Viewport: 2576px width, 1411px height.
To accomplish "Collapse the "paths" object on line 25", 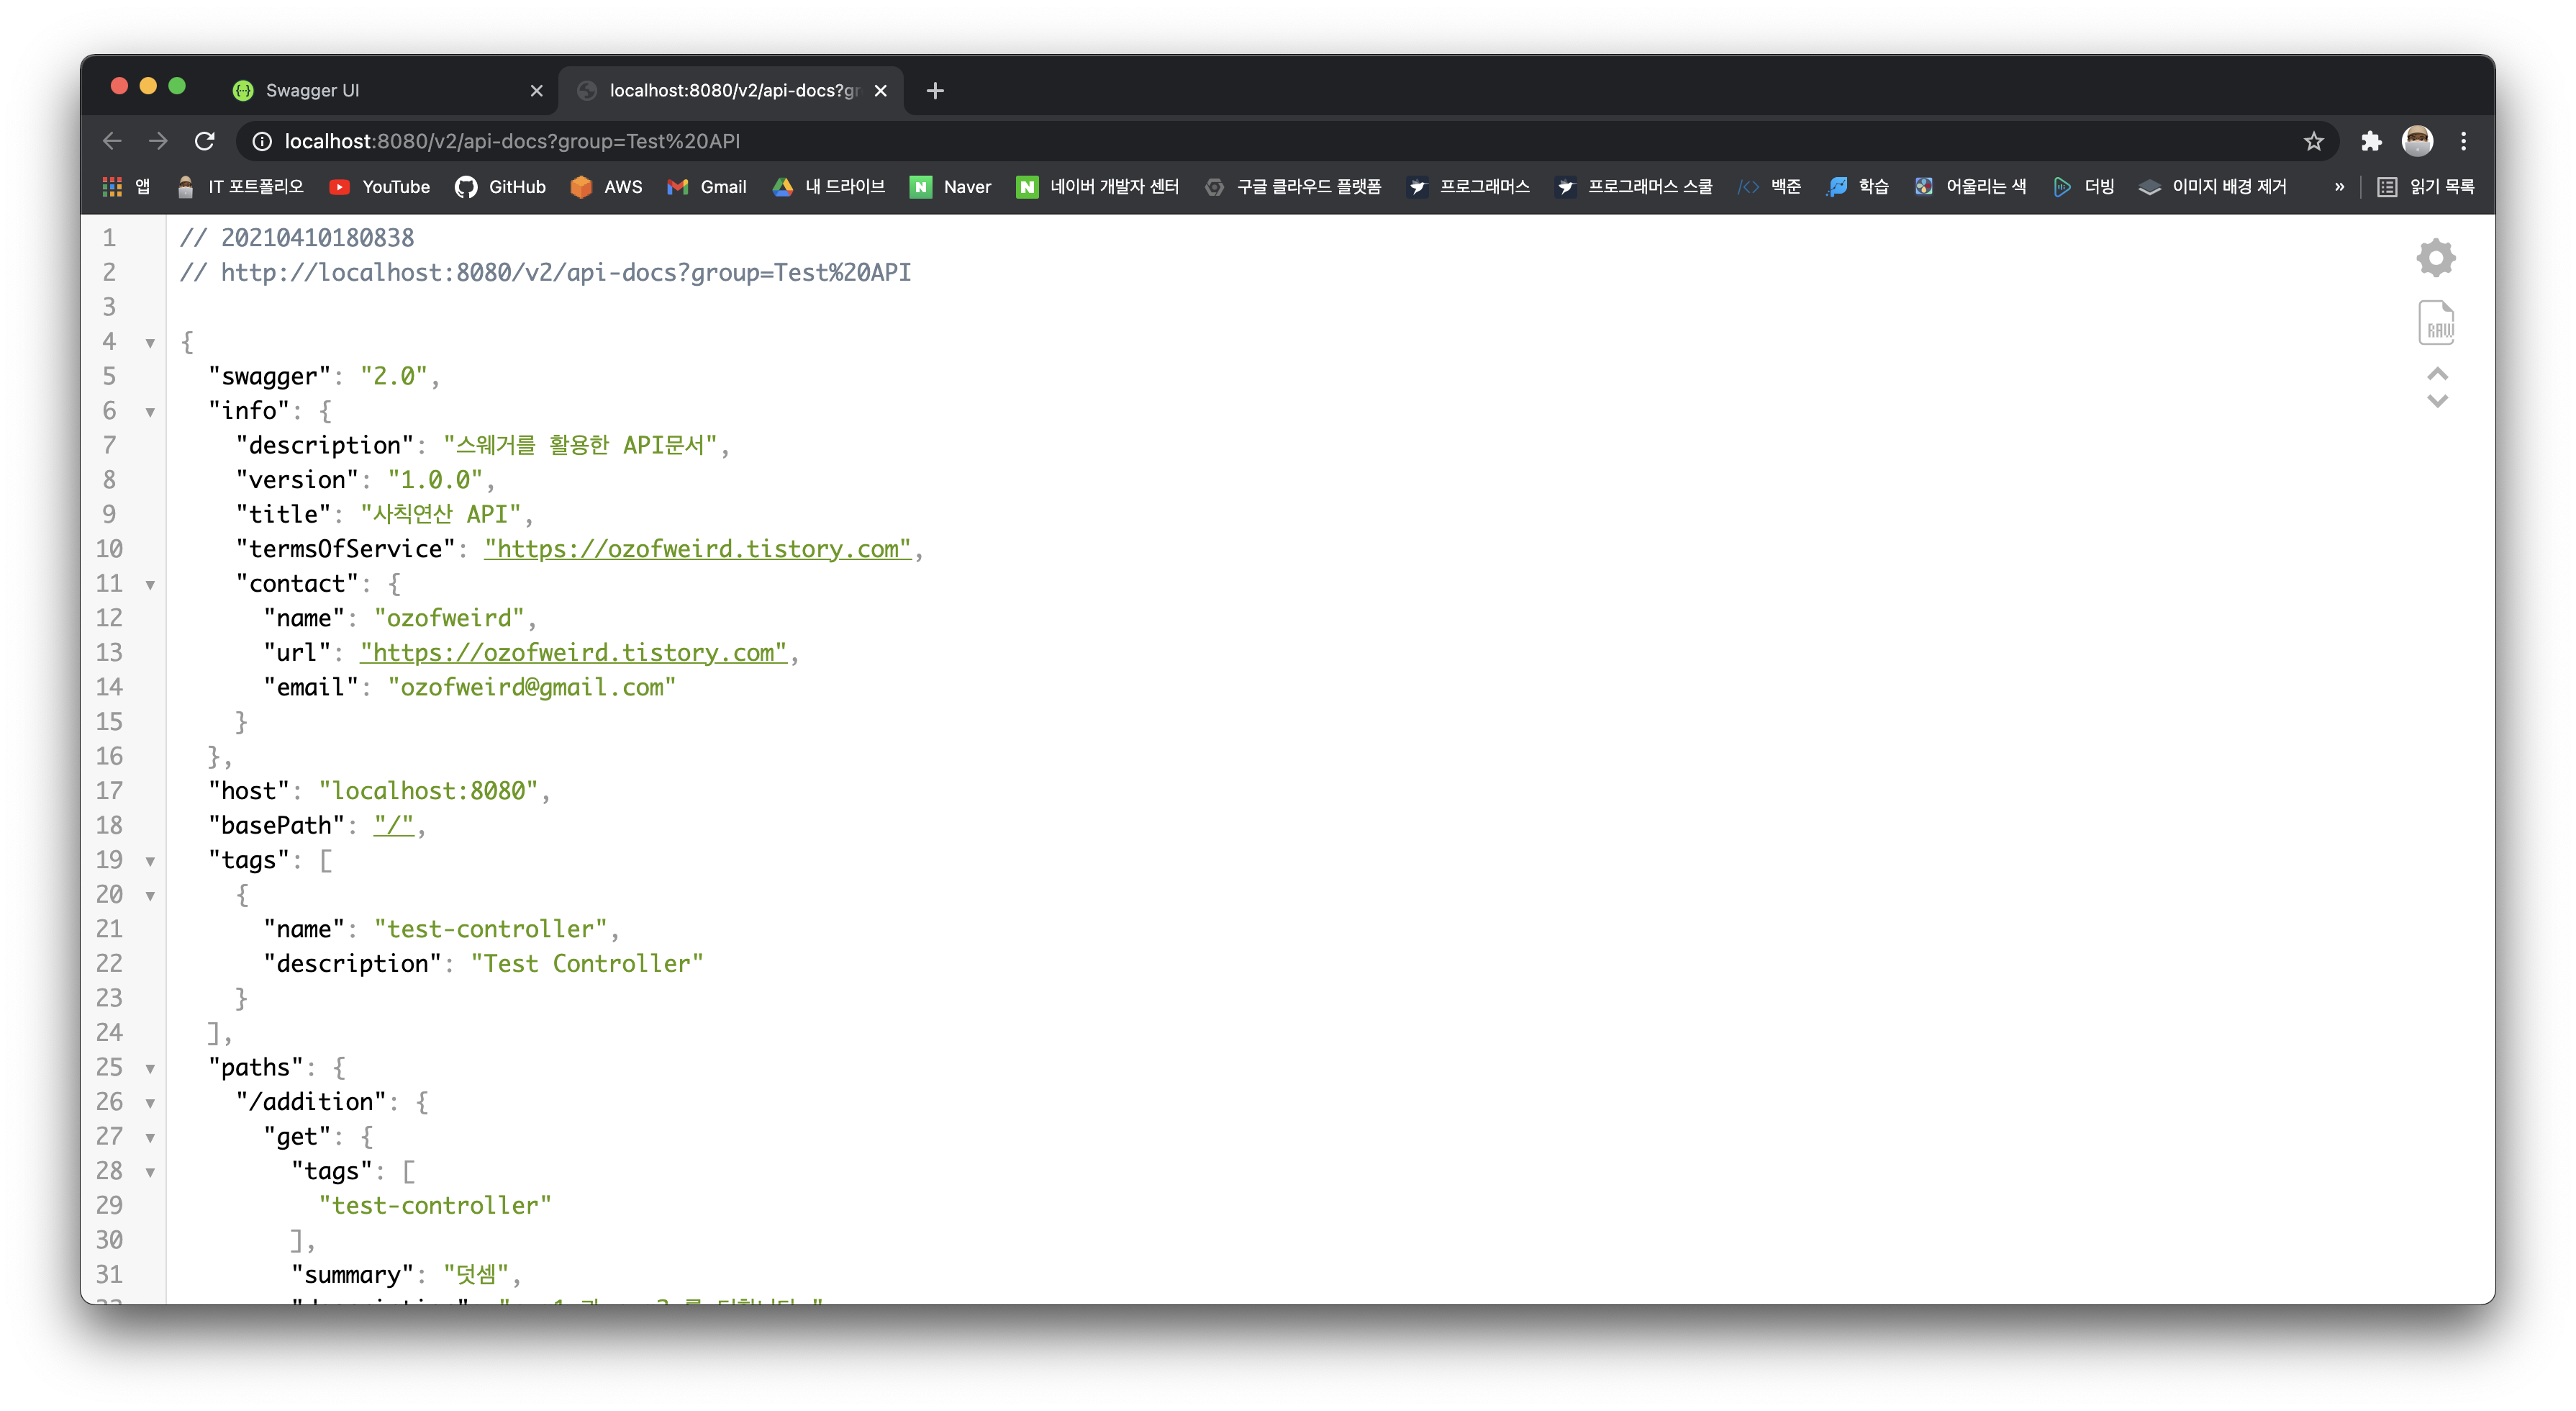I will (x=150, y=1069).
